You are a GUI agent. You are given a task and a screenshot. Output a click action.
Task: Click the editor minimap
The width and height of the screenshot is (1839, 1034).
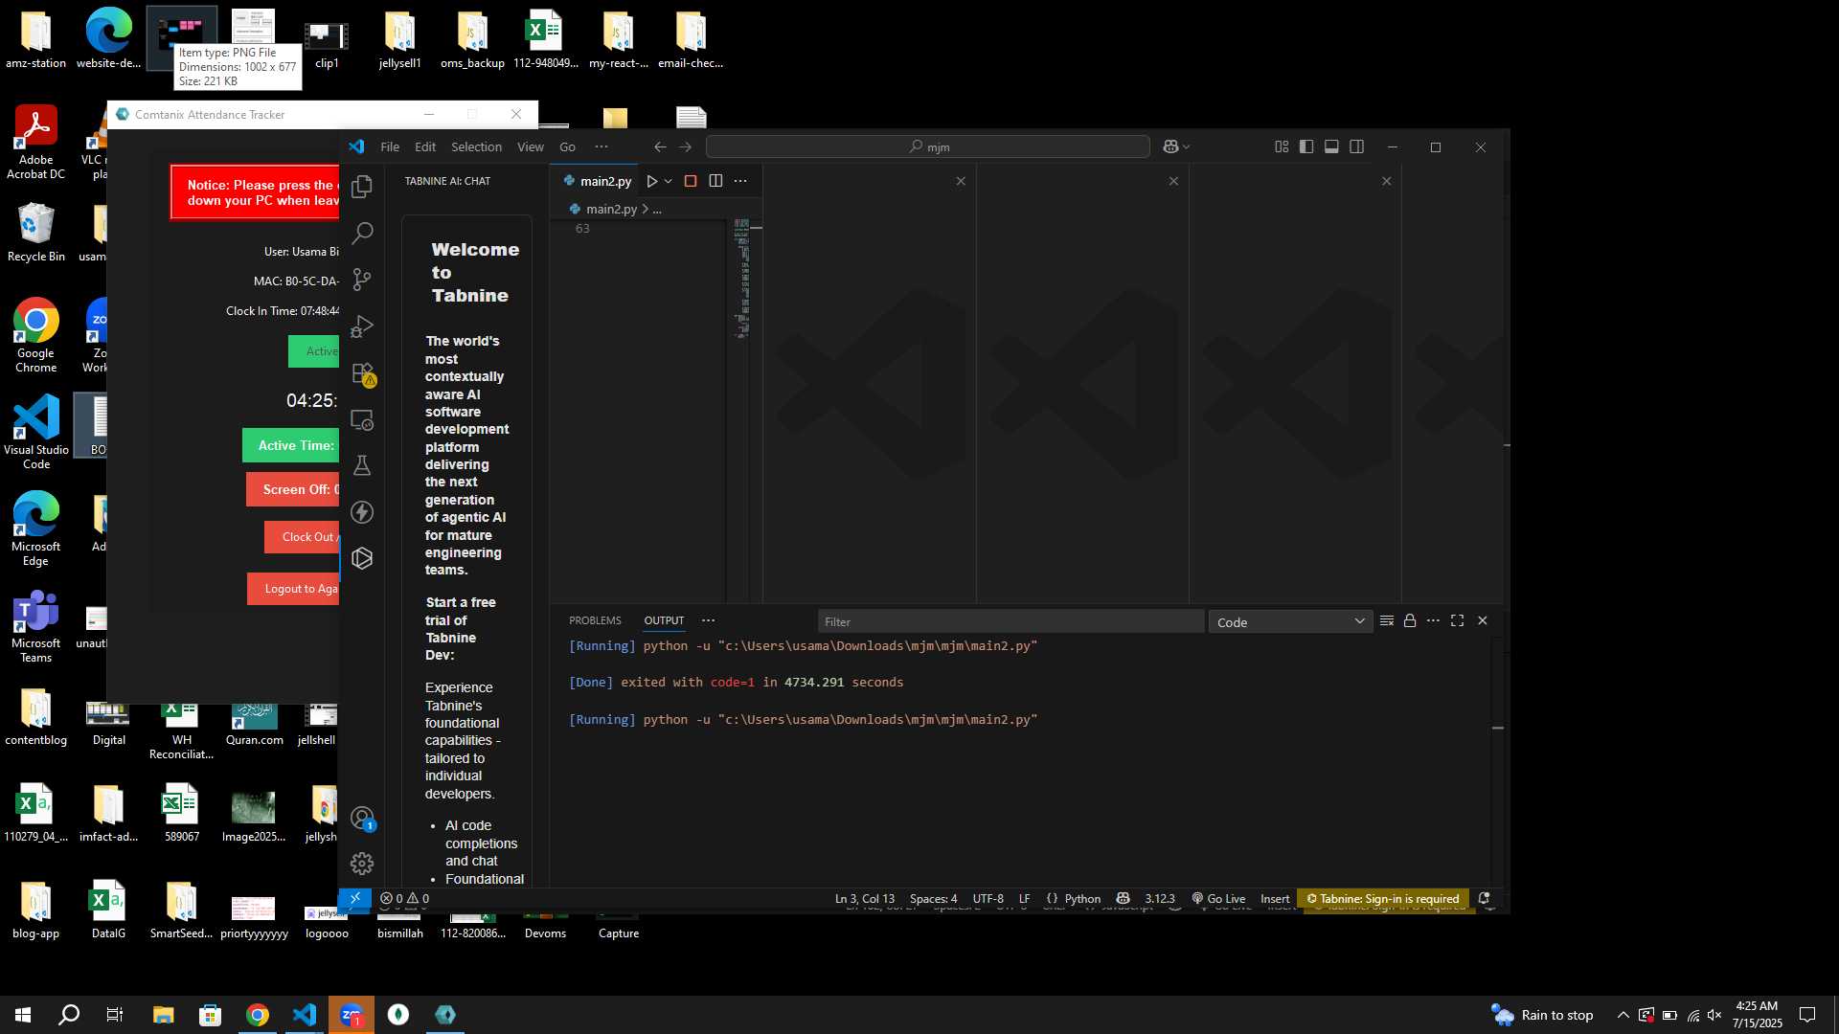click(741, 279)
